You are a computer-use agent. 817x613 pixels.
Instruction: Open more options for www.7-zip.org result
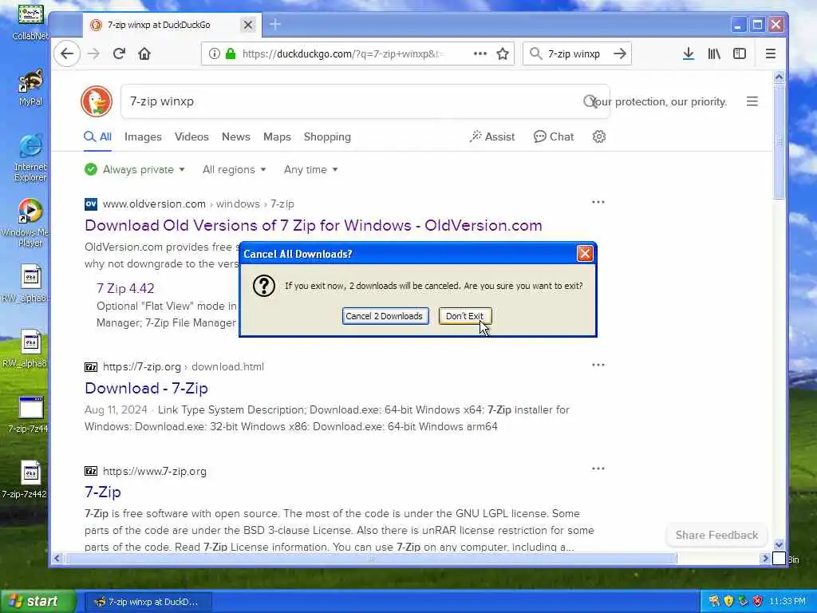pos(598,469)
